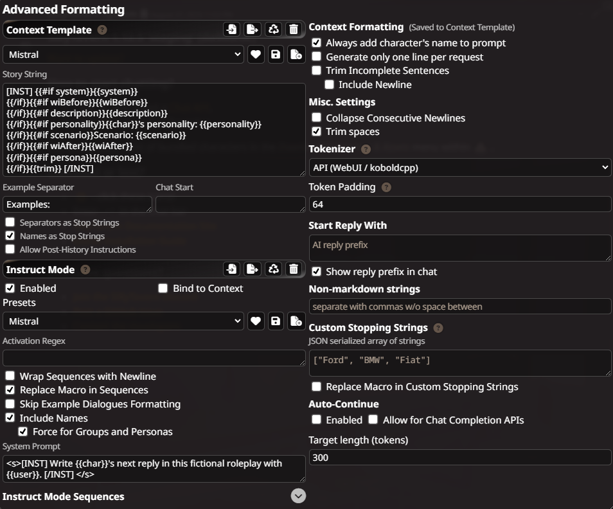Focus the Custom Stopping Strings field
Screen dimensions: 613x509
(460, 362)
